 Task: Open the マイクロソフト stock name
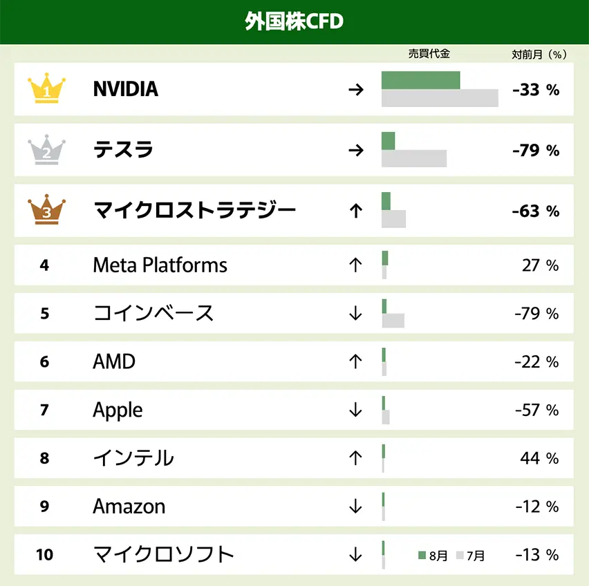[x=163, y=554]
